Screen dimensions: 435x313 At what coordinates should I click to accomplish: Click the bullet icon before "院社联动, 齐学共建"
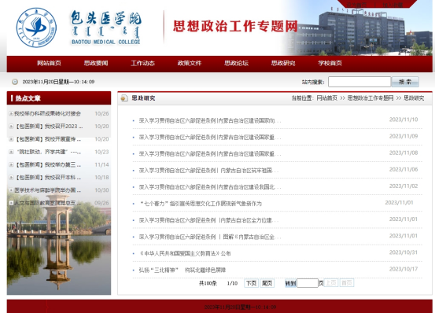(11, 152)
